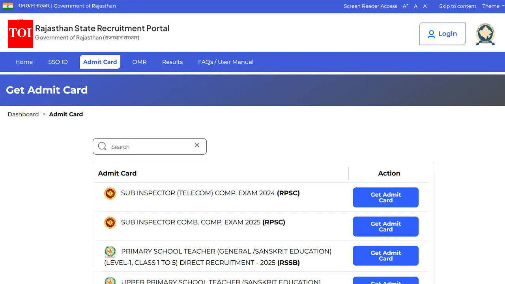Open the Theme dropdown
Viewport: 505px width, 284px height.
(x=492, y=6)
